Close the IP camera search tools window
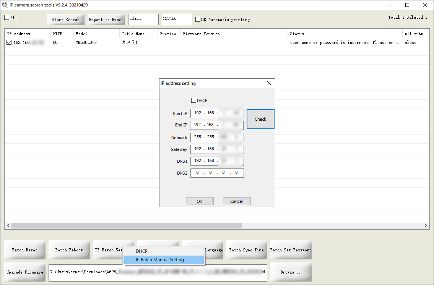 click(x=424, y=5)
